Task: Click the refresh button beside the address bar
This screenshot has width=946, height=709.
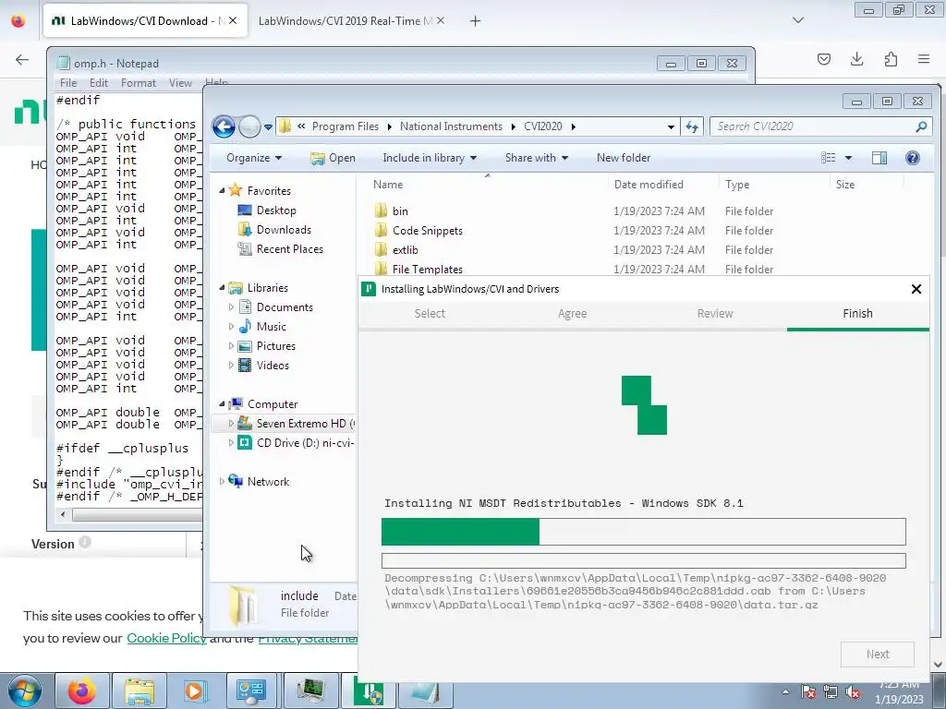Action: click(x=691, y=126)
